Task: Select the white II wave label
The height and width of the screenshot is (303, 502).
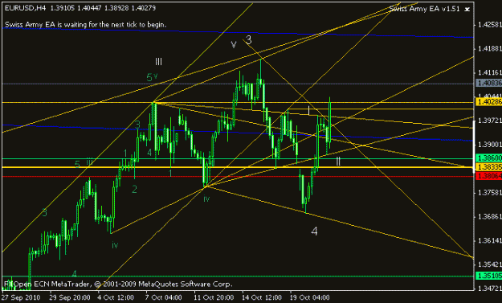Action: pyautogui.click(x=338, y=162)
